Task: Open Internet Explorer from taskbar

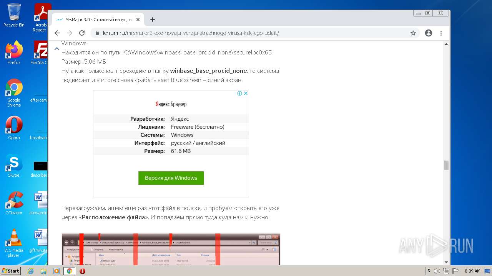Action: [x=30, y=271]
